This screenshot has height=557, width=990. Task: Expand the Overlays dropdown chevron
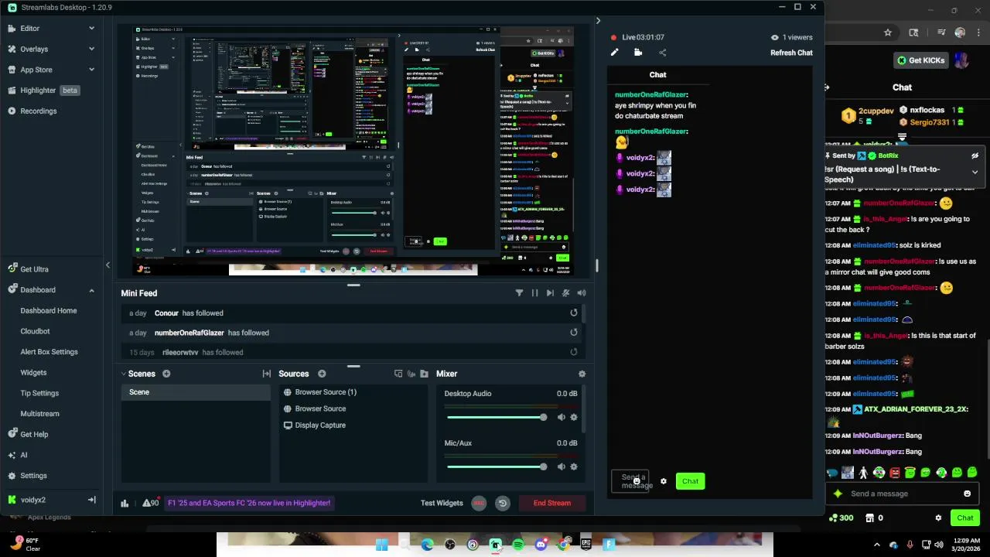91,49
